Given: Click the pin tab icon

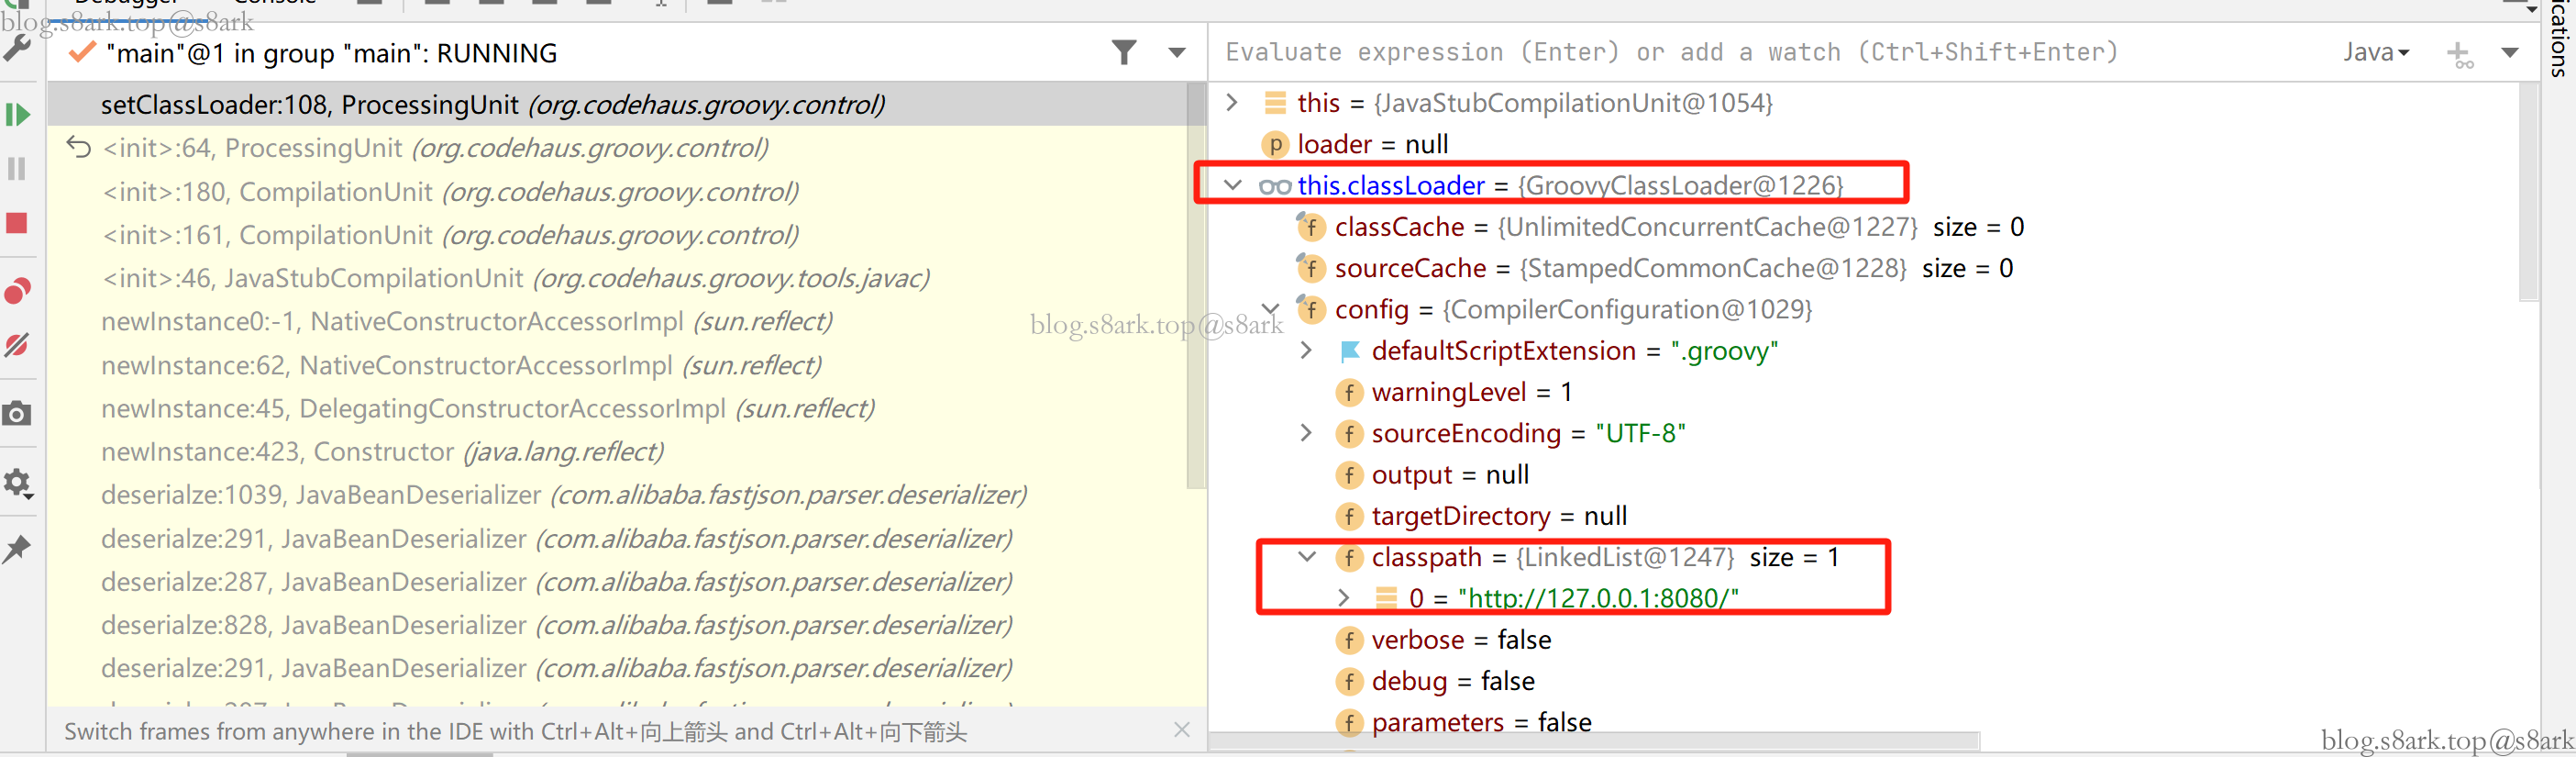Looking at the screenshot, I should 17,548.
